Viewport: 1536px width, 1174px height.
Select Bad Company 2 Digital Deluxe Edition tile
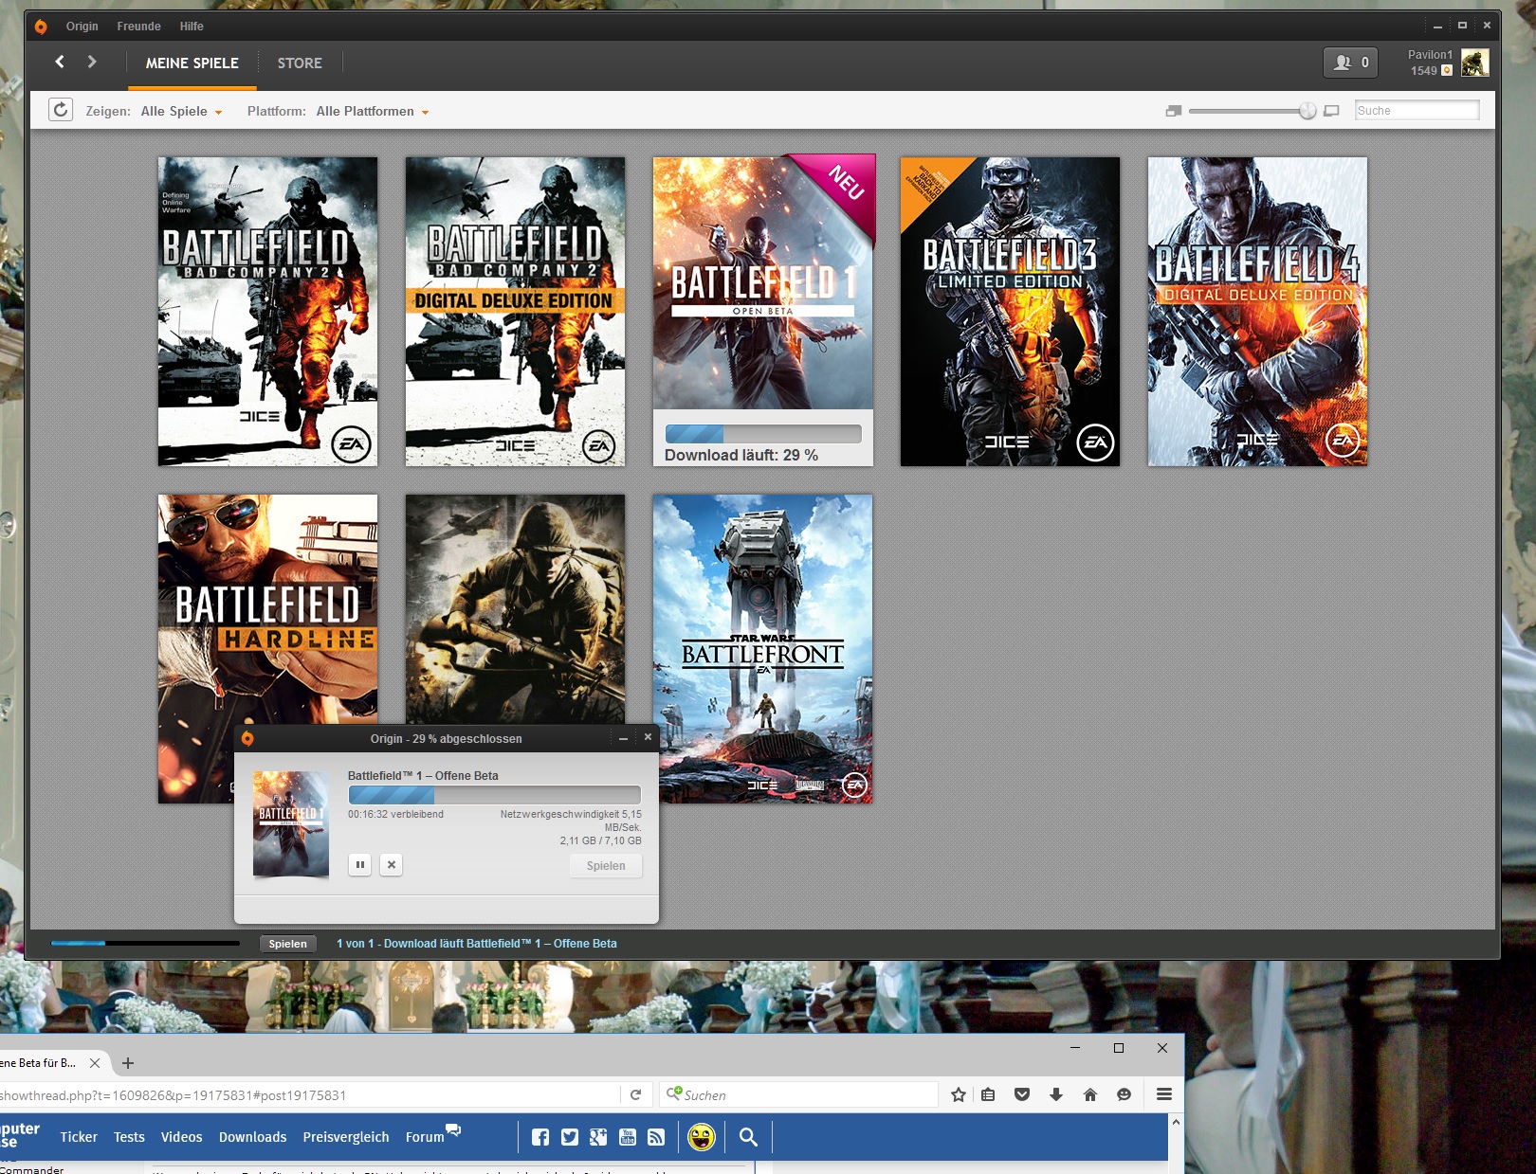[515, 312]
